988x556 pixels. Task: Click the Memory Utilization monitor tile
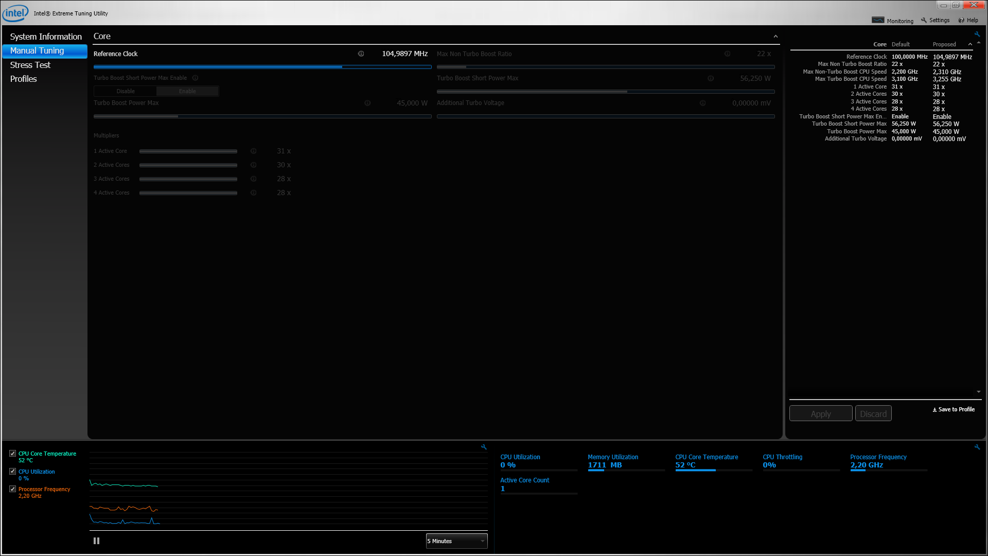(x=626, y=462)
